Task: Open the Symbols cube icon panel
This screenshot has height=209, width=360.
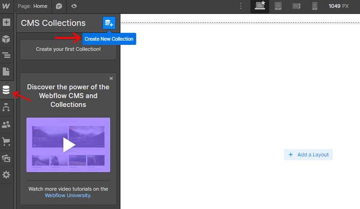Action: click(x=6, y=39)
